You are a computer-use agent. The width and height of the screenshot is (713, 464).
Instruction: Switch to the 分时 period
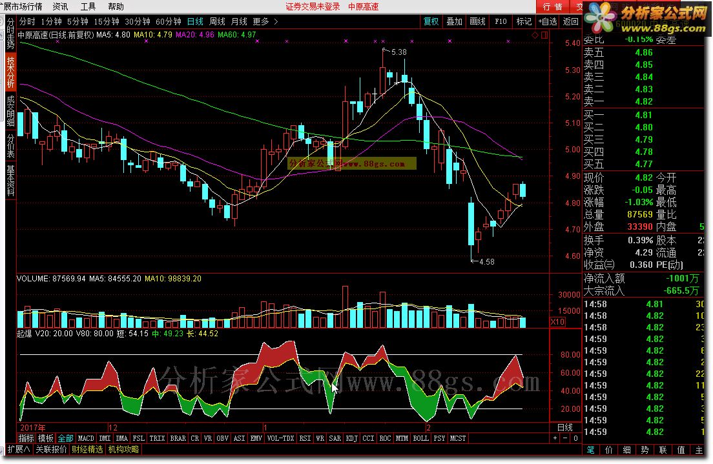point(27,22)
